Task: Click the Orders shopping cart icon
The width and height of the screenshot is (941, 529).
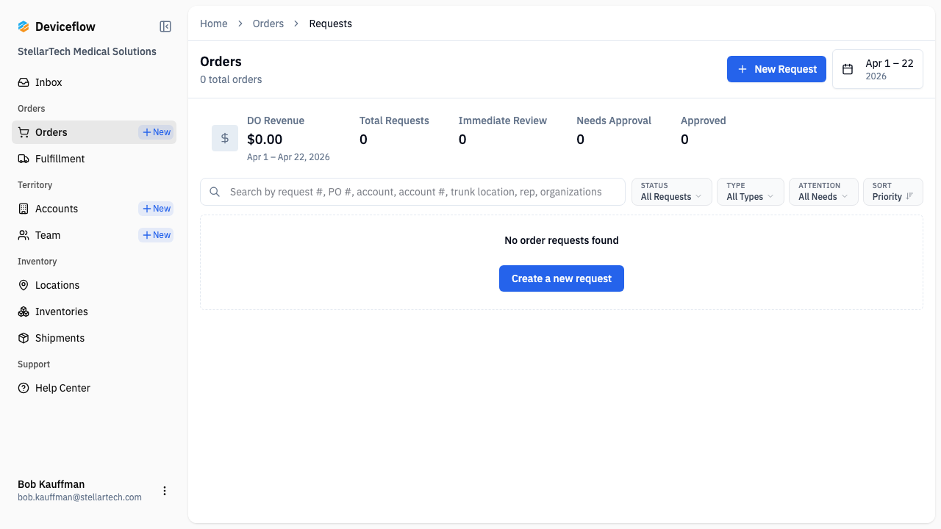Action: 24,132
